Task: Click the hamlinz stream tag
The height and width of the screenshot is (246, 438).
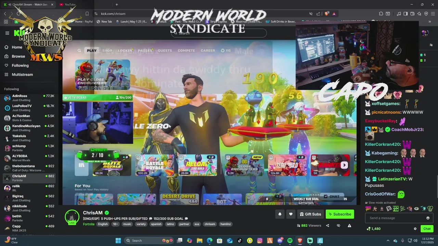Action: 226,224
